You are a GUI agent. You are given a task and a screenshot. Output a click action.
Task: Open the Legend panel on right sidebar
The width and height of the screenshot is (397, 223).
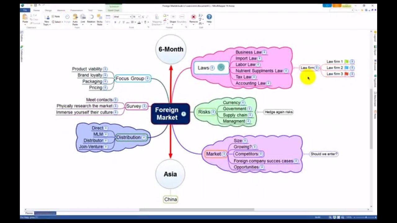(x=375, y=37)
